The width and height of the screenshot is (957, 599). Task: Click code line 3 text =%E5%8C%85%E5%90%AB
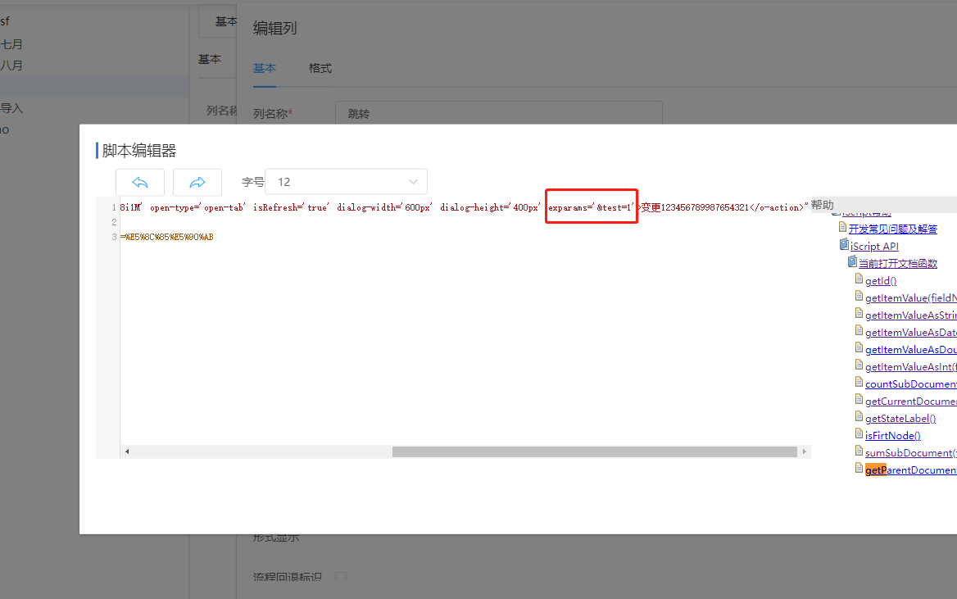(x=166, y=237)
